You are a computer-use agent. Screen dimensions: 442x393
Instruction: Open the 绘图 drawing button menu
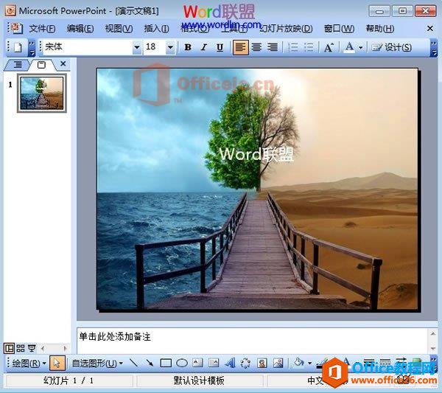[29, 363]
